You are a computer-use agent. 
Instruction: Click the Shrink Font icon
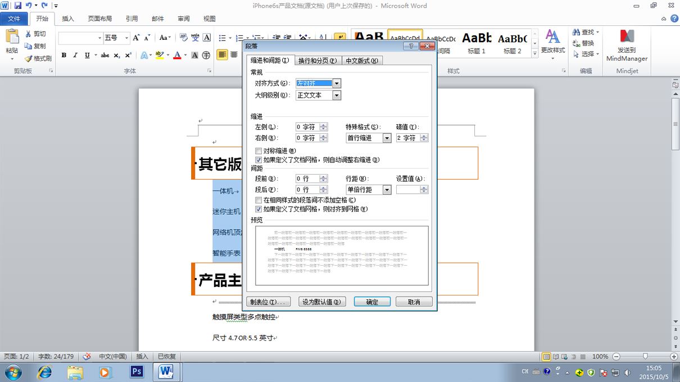[147, 38]
